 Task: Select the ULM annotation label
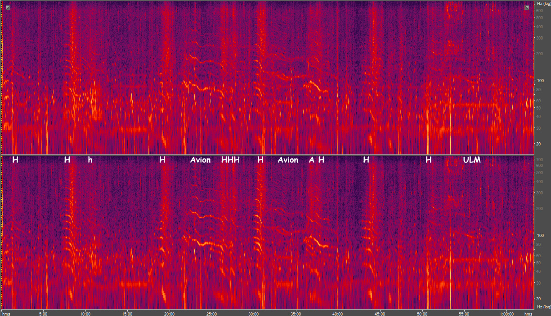[x=472, y=160]
